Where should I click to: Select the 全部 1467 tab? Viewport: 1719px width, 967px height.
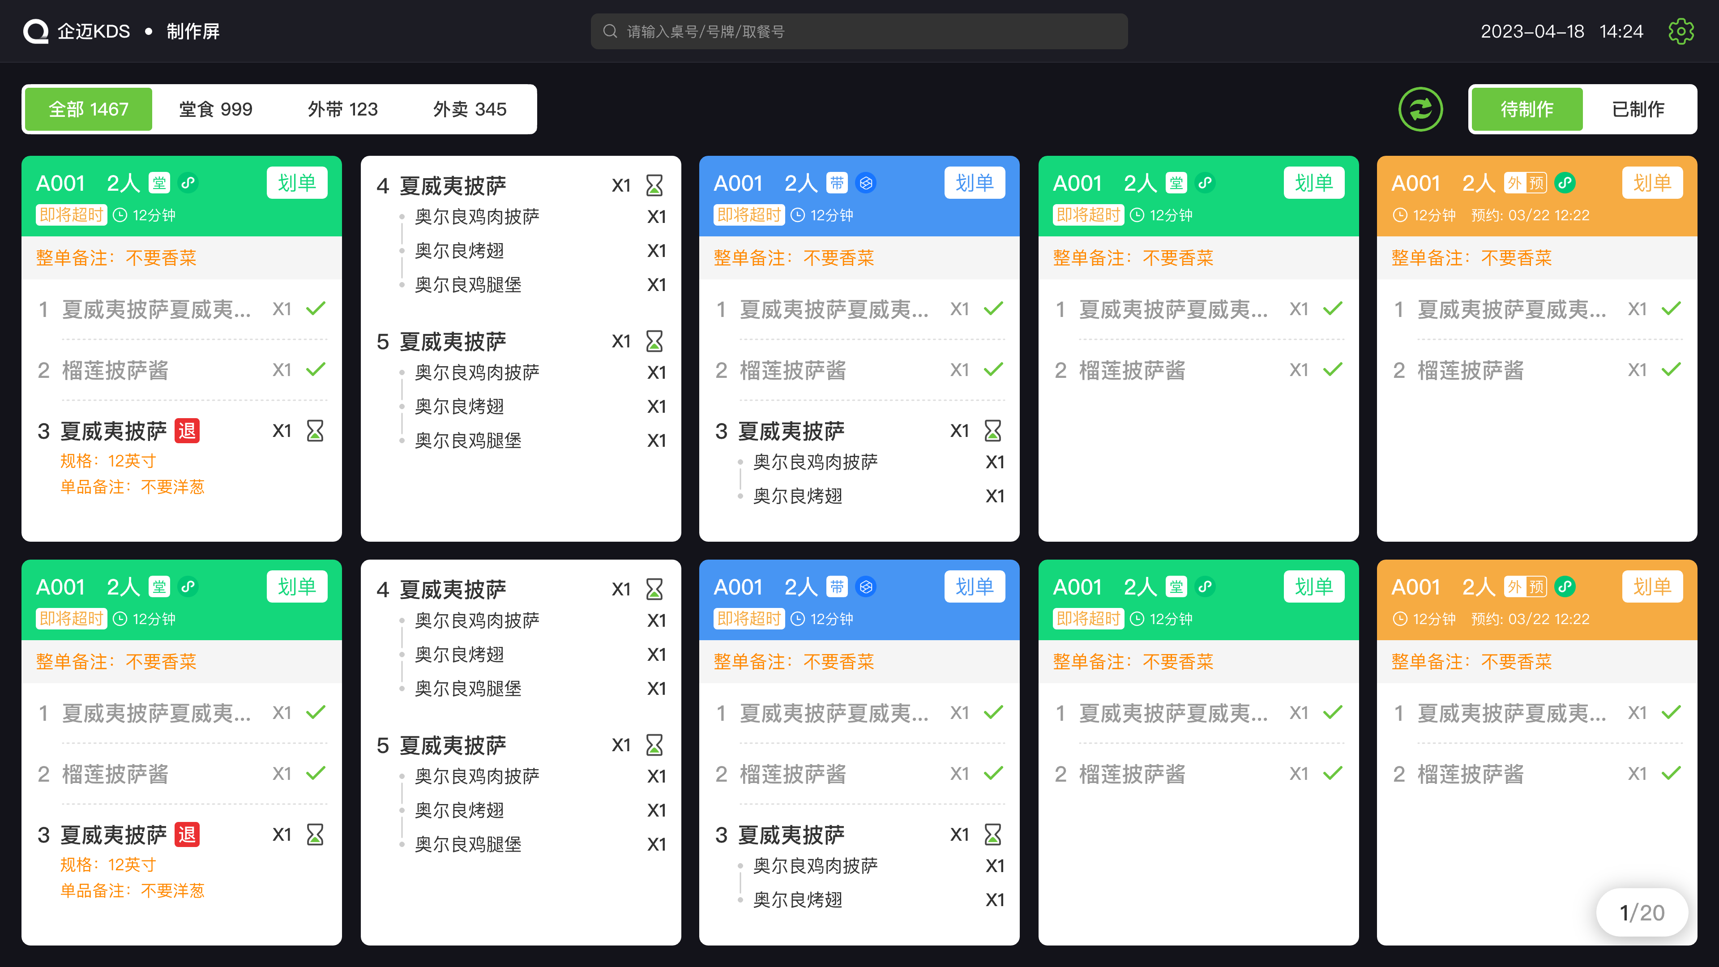(89, 109)
